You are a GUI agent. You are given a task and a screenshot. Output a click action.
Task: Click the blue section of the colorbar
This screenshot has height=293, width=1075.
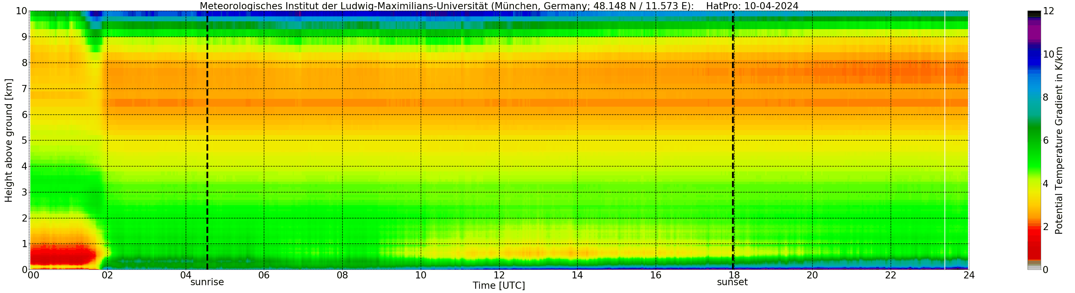[x=1034, y=60]
